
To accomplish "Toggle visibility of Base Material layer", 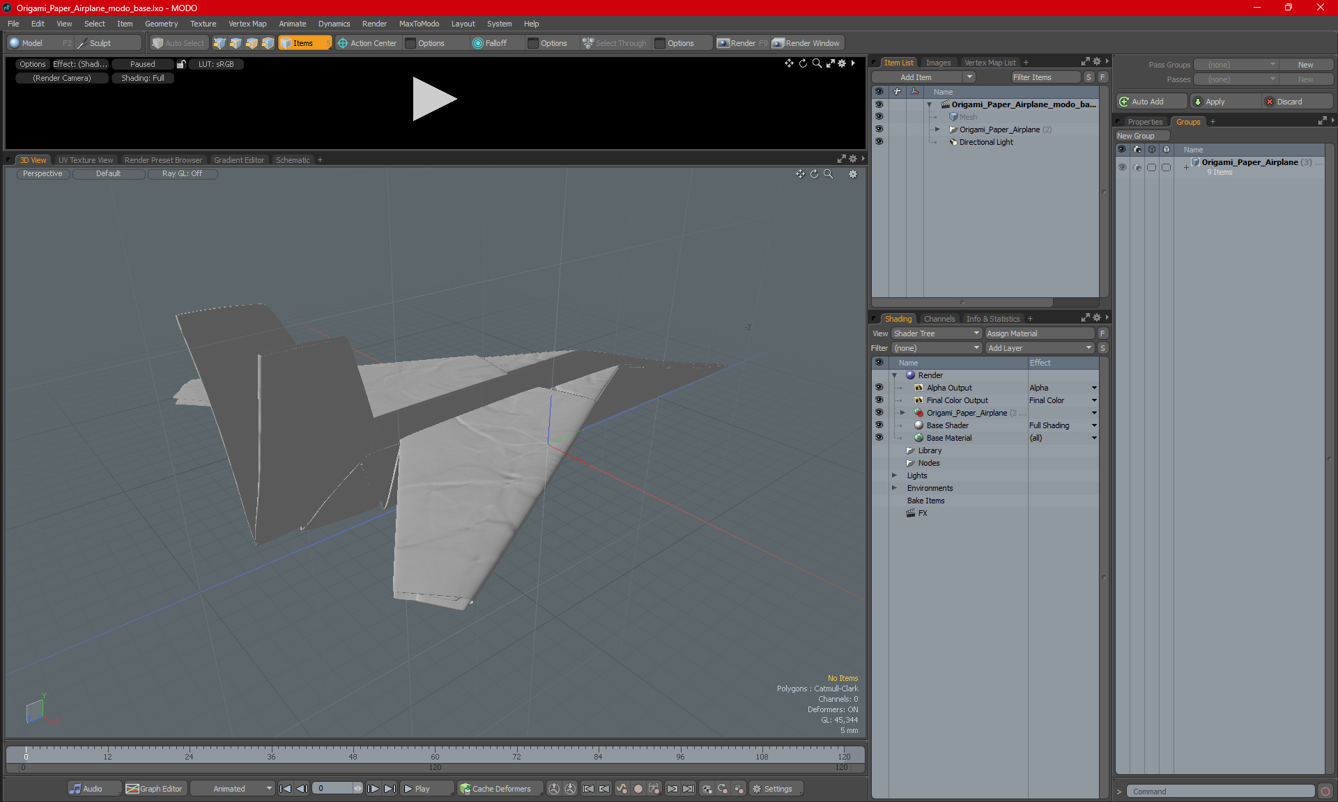I will click(879, 438).
